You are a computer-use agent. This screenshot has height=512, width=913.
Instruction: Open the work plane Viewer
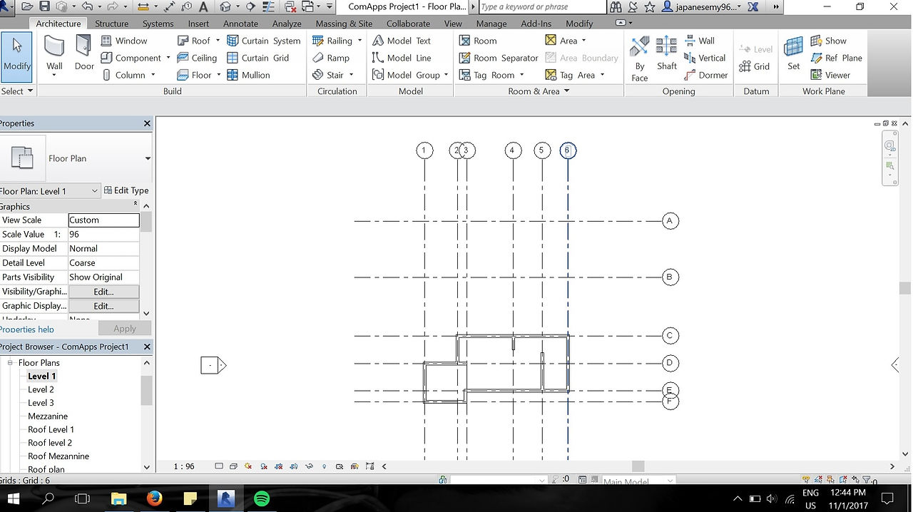pos(830,75)
